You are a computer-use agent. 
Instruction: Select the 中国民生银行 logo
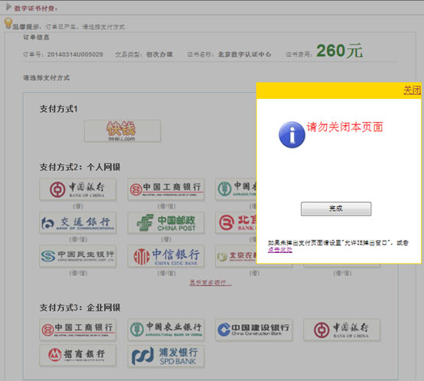click(77, 256)
